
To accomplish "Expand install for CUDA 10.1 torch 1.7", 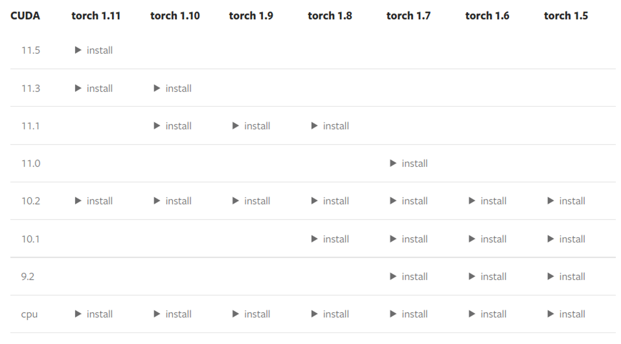I will point(409,239).
